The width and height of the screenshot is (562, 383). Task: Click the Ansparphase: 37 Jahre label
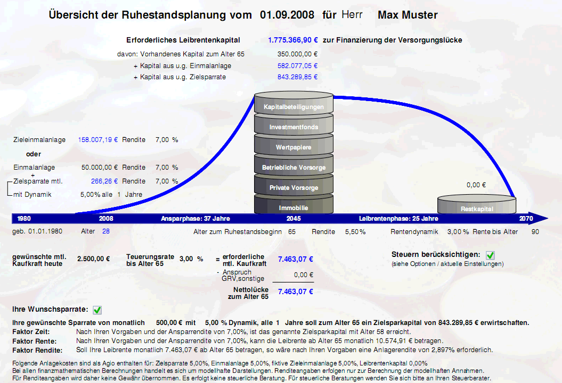[x=196, y=218]
